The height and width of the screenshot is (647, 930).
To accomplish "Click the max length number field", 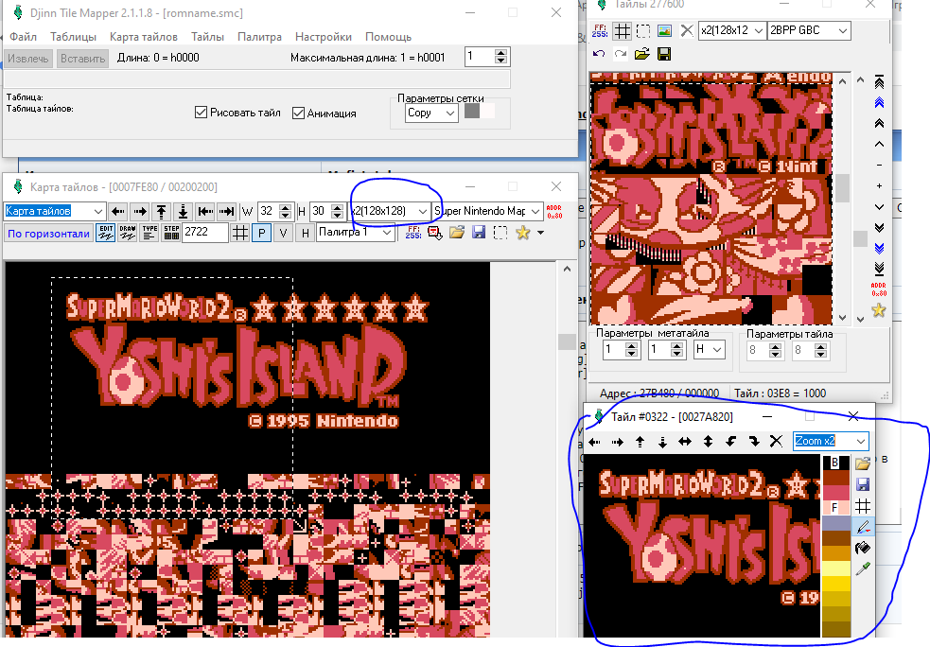I will point(480,57).
